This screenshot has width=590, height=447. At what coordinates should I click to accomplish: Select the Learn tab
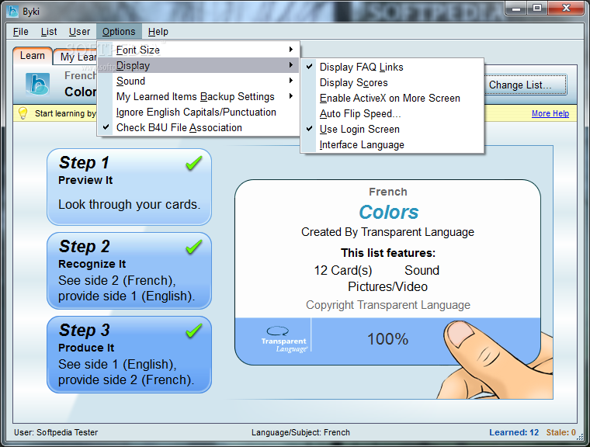pyautogui.click(x=33, y=56)
